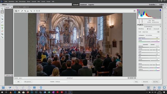Select the straighten tool in Camera Raw
Screen dimensions: 167x94
[28, 11]
